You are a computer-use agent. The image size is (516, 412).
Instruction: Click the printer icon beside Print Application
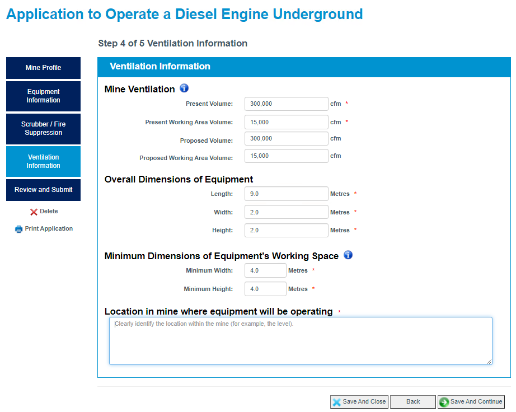18,228
